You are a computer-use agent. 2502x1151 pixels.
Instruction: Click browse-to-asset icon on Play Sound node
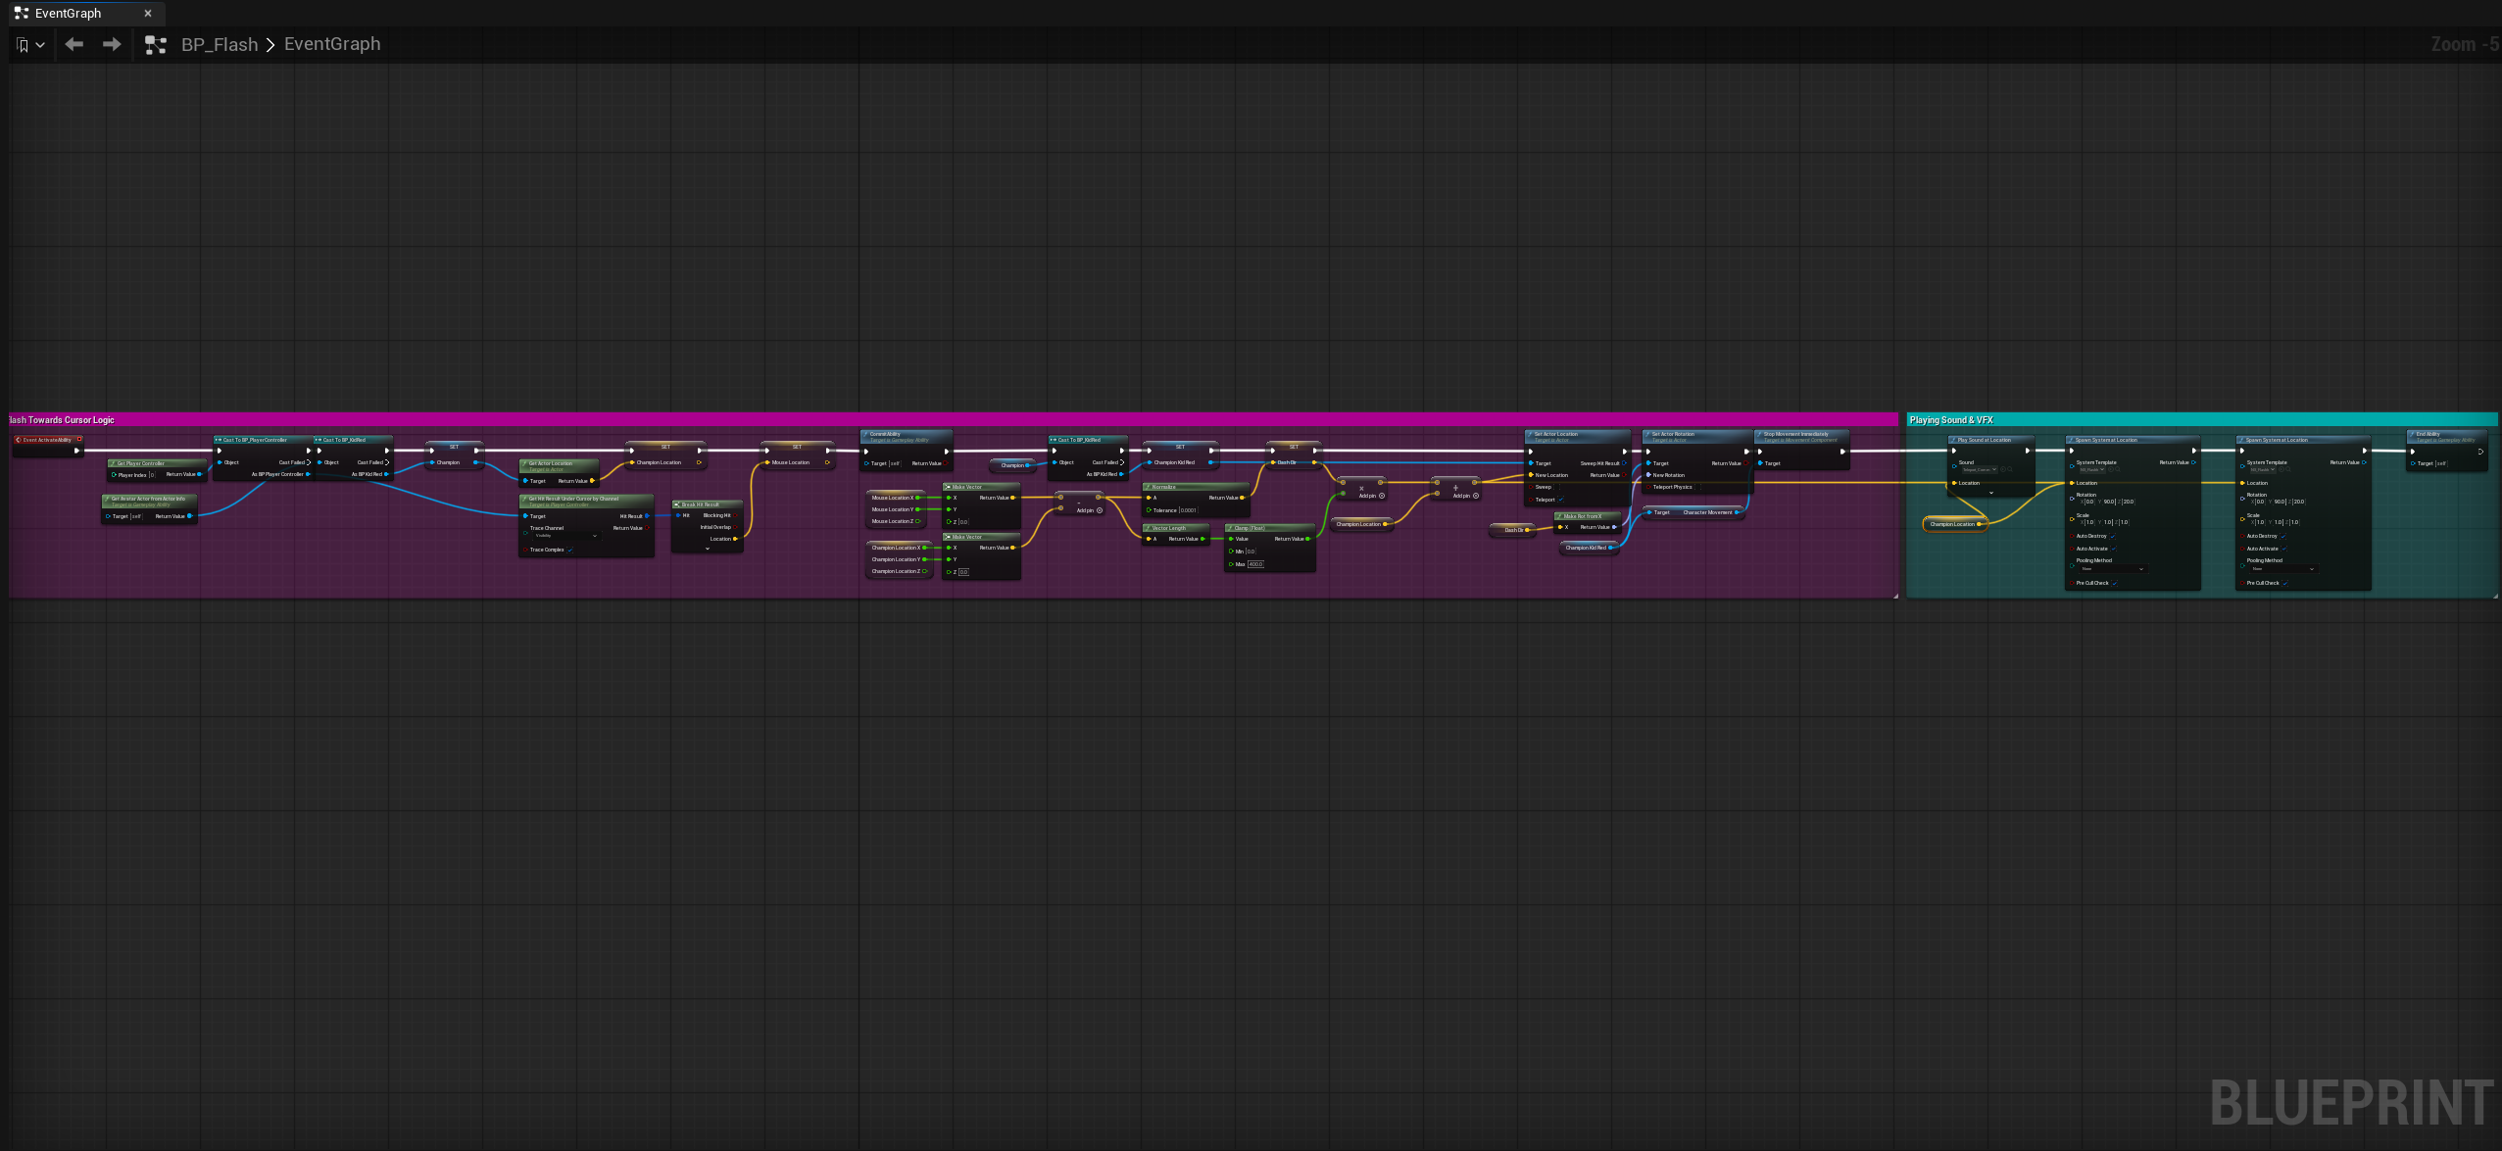click(x=2008, y=470)
